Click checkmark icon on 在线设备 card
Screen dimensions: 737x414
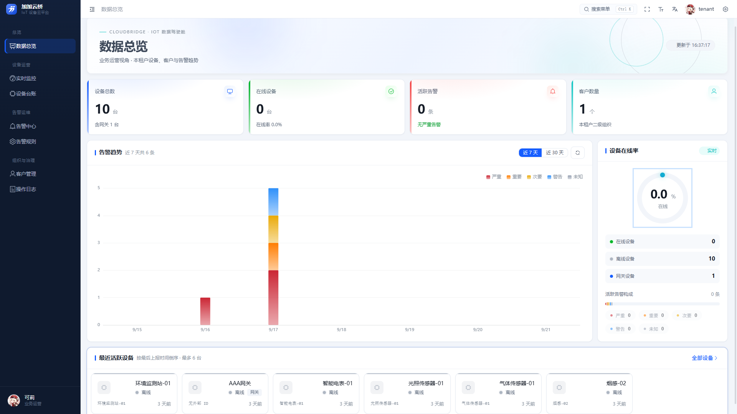[x=391, y=91]
